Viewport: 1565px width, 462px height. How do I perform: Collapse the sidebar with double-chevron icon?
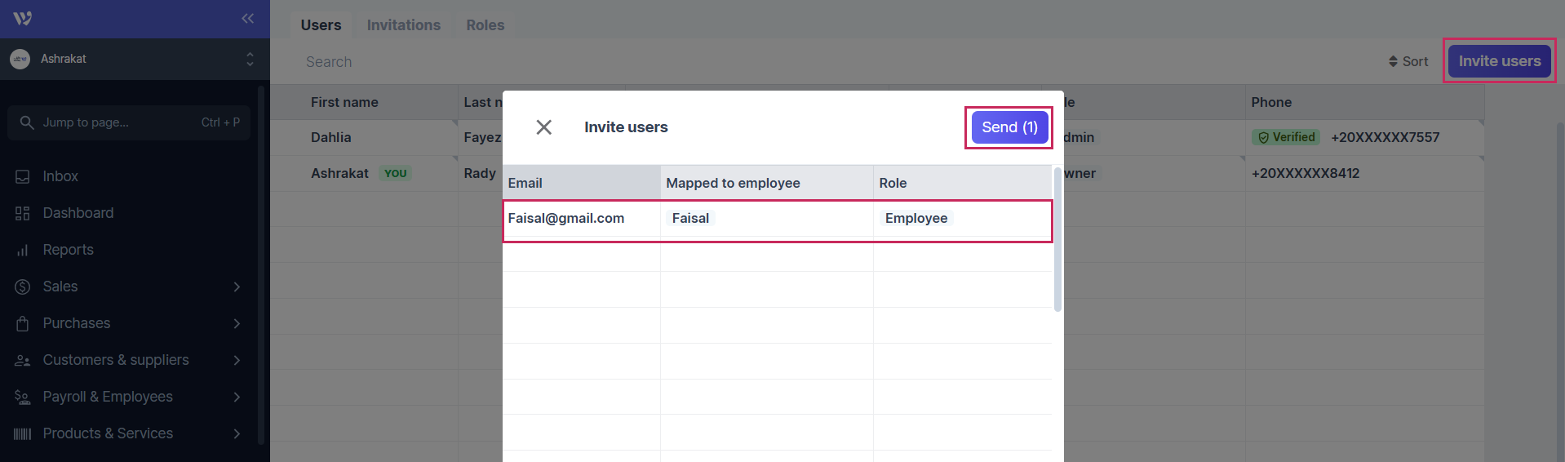tap(247, 18)
